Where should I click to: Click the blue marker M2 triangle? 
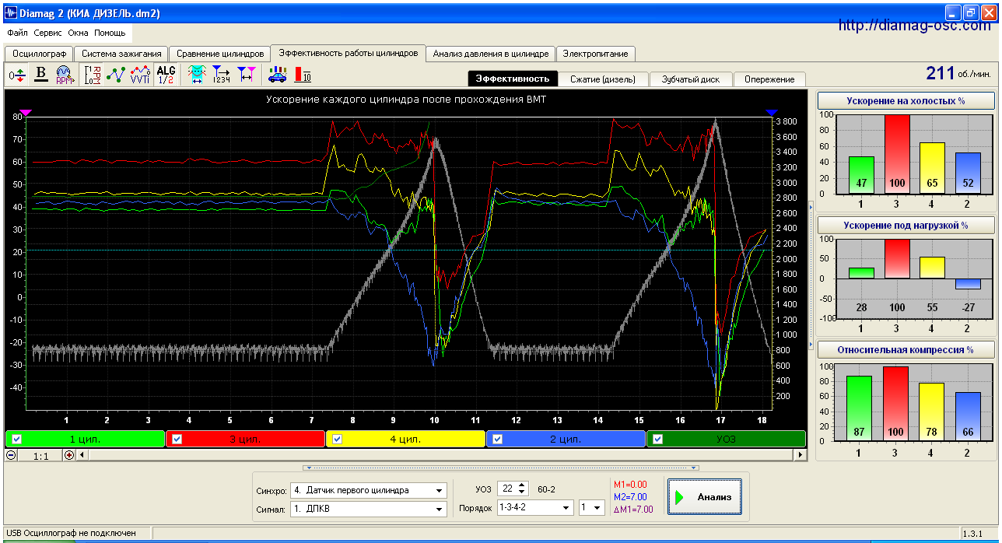(x=772, y=113)
